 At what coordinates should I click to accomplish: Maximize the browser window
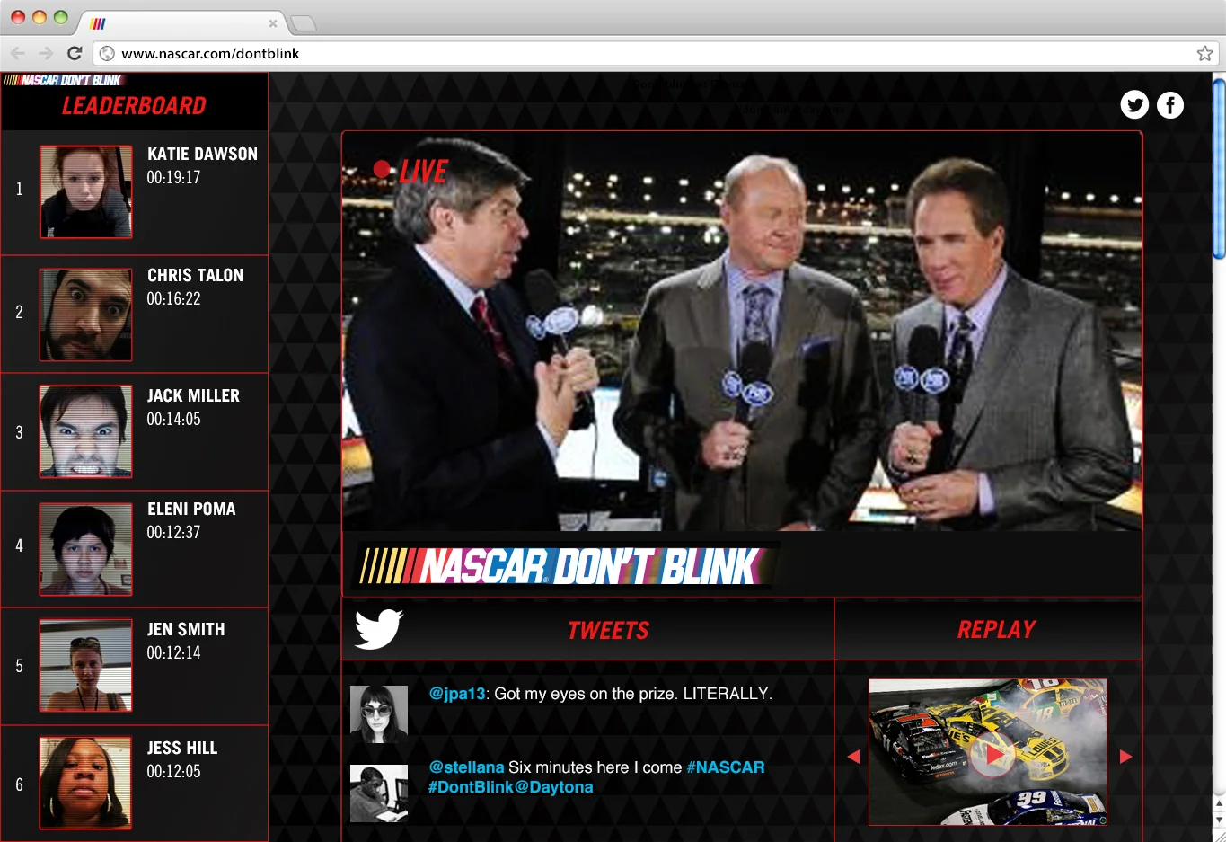[60, 17]
